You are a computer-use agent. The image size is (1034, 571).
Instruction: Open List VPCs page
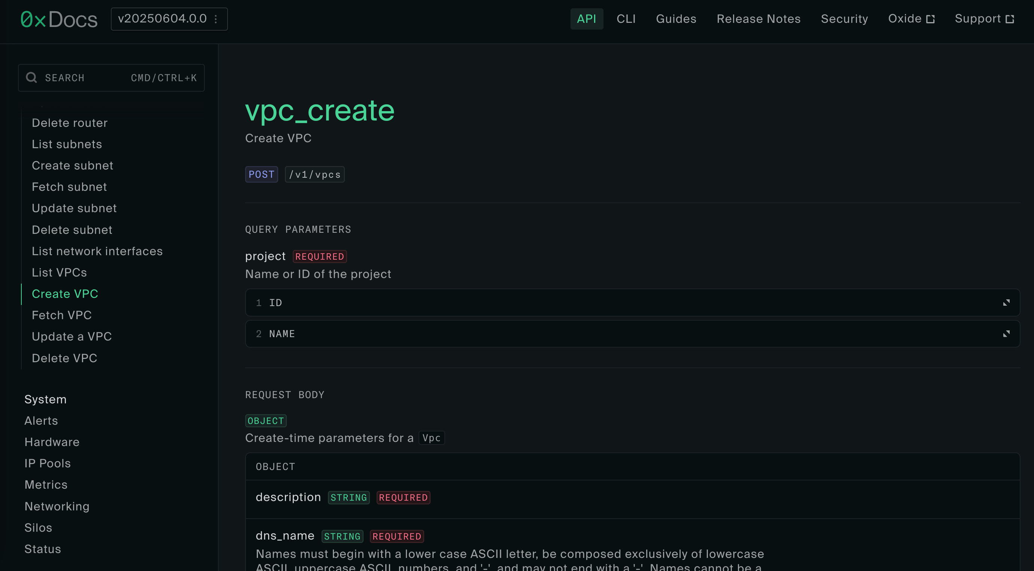click(60, 272)
